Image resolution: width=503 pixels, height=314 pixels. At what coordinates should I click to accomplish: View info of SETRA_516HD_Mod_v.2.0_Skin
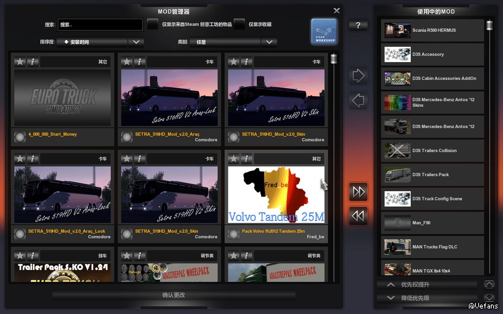(x=246, y=62)
